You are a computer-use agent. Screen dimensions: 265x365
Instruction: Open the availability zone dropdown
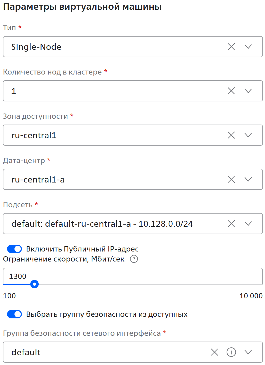pos(248,135)
